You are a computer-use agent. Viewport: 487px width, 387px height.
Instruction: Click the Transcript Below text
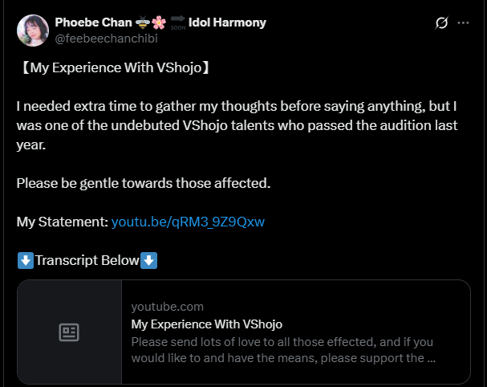tap(87, 260)
